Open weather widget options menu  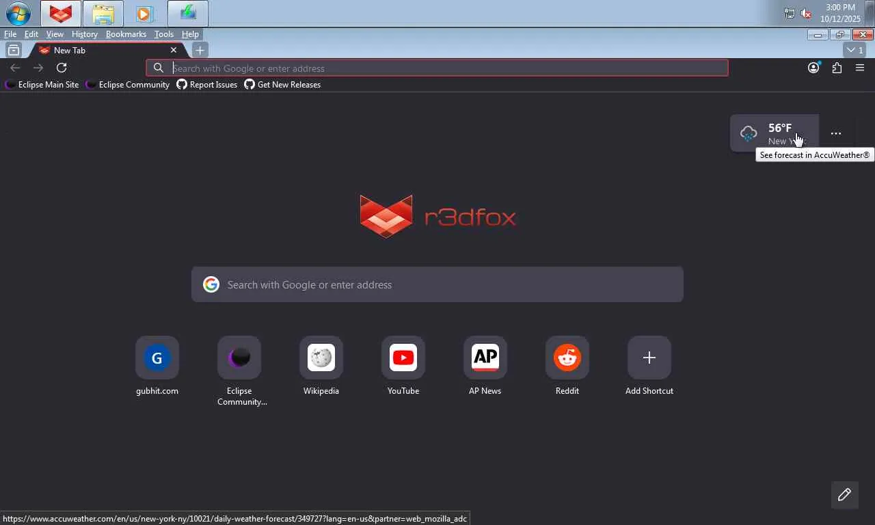(836, 133)
